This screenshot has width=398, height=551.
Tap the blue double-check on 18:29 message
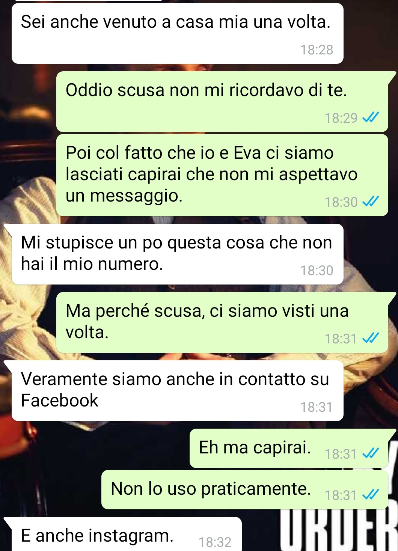coord(371,117)
